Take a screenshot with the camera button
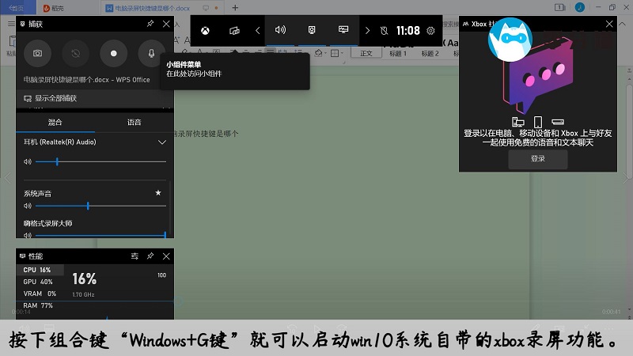 coord(37,53)
